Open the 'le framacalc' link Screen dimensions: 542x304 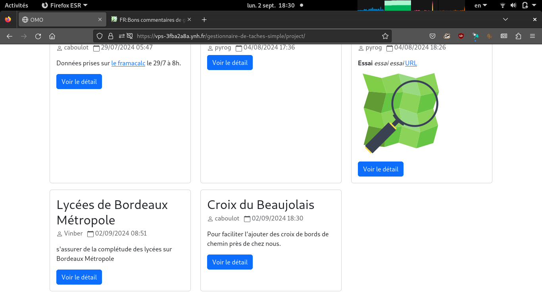point(128,63)
